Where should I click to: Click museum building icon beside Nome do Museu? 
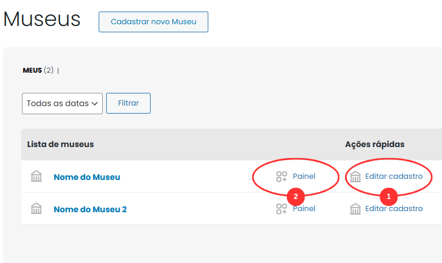[36, 176]
